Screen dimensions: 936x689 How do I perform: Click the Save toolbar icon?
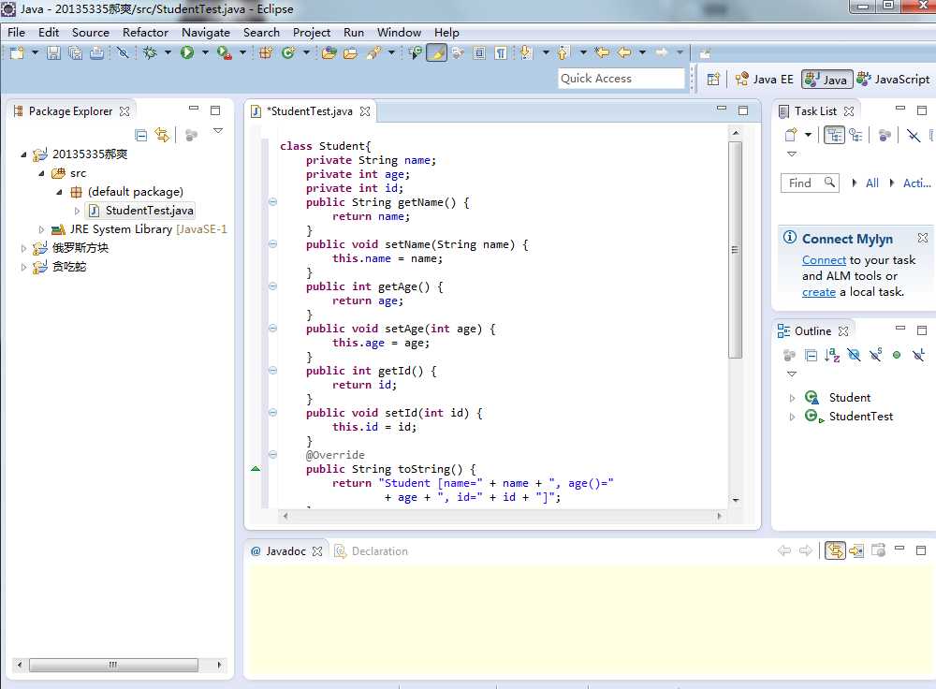pyautogui.click(x=53, y=53)
